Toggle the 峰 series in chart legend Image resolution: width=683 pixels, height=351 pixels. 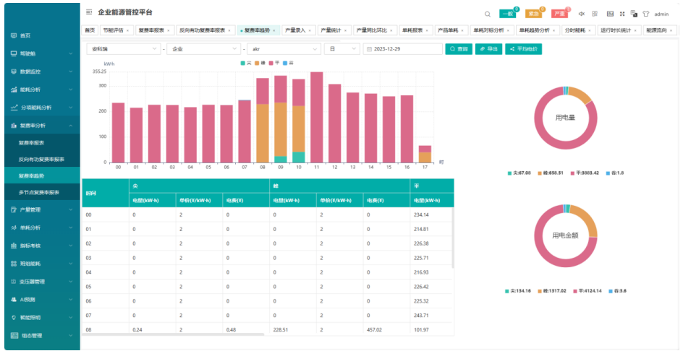pos(258,64)
